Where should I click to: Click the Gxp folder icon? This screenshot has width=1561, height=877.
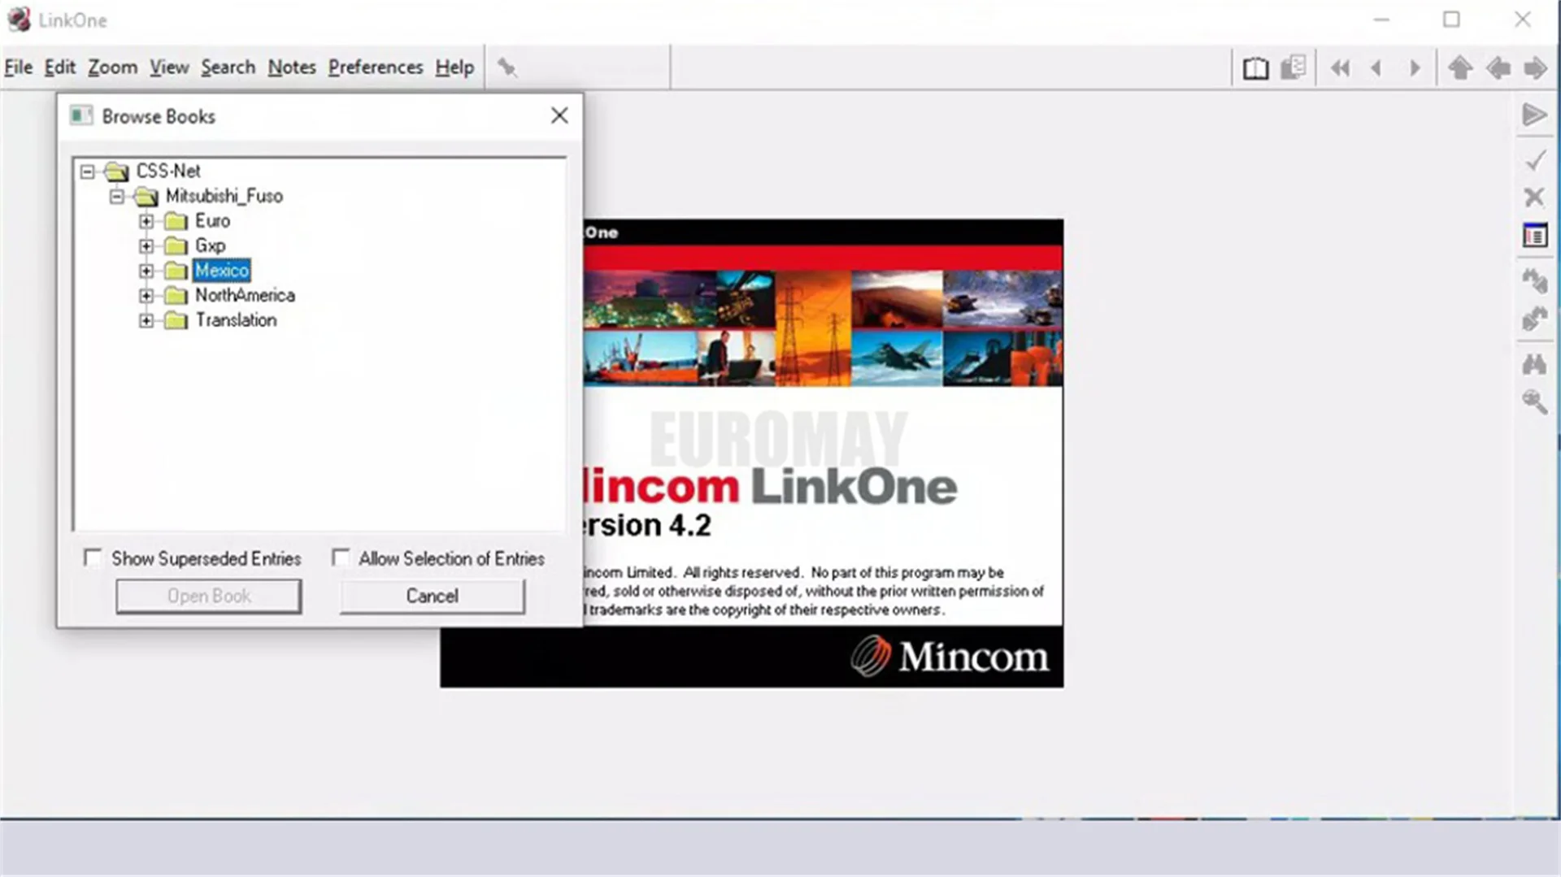click(176, 245)
